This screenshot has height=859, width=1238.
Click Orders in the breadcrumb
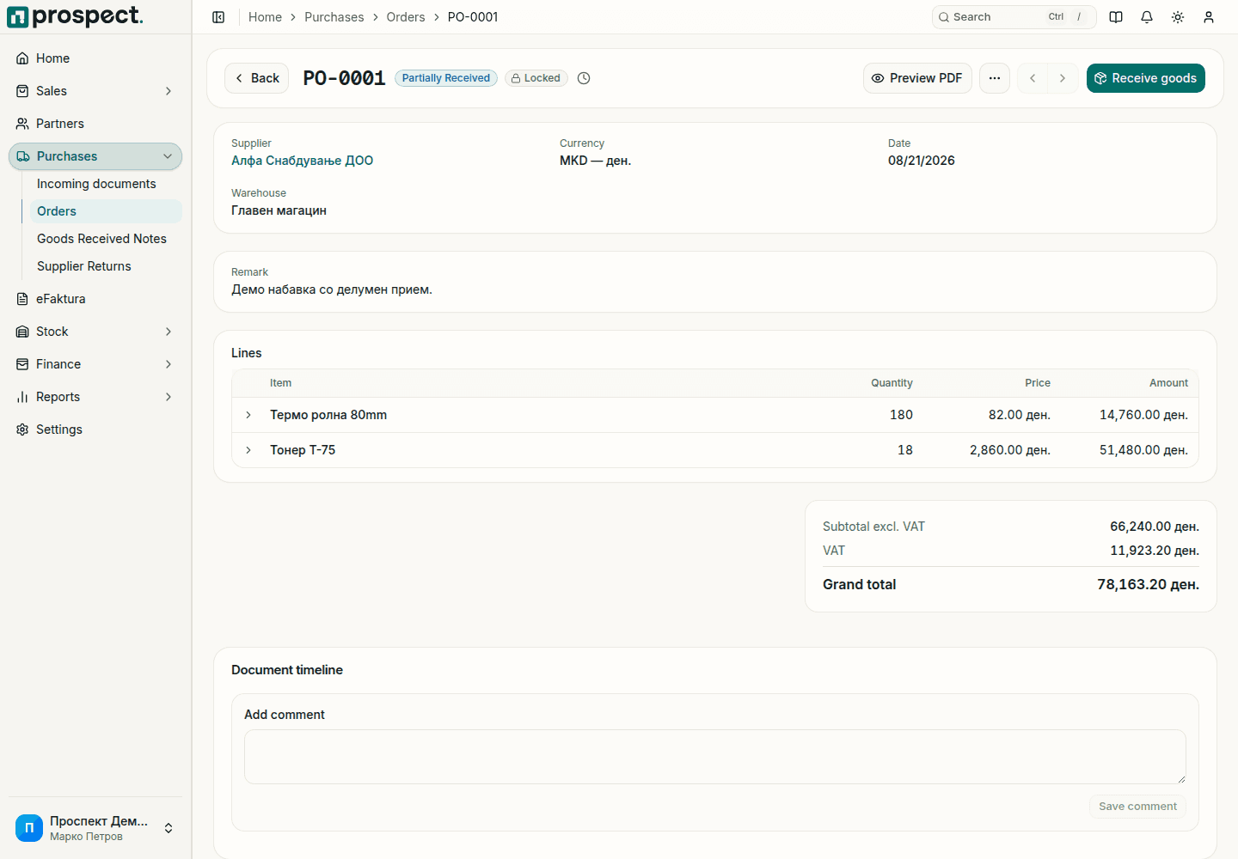[406, 17]
